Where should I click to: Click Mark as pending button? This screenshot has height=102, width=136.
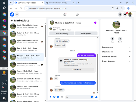62,33
